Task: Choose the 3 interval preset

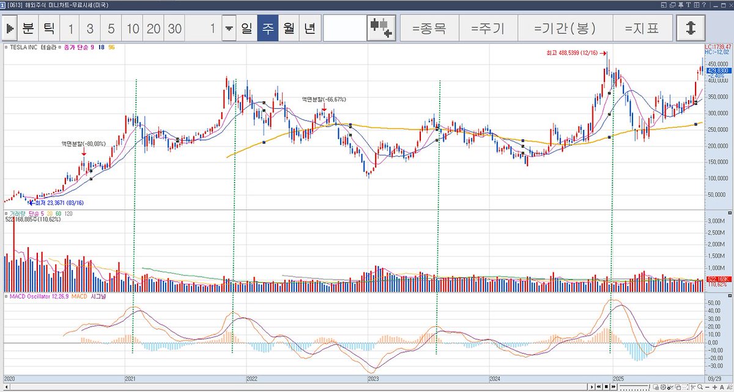Action: (x=91, y=29)
